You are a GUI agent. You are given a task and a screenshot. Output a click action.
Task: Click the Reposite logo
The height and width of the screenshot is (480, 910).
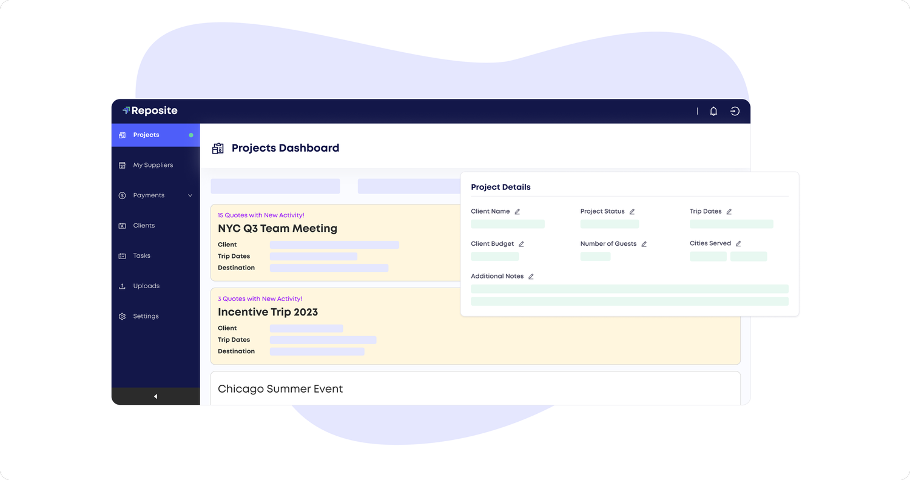(149, 110)
